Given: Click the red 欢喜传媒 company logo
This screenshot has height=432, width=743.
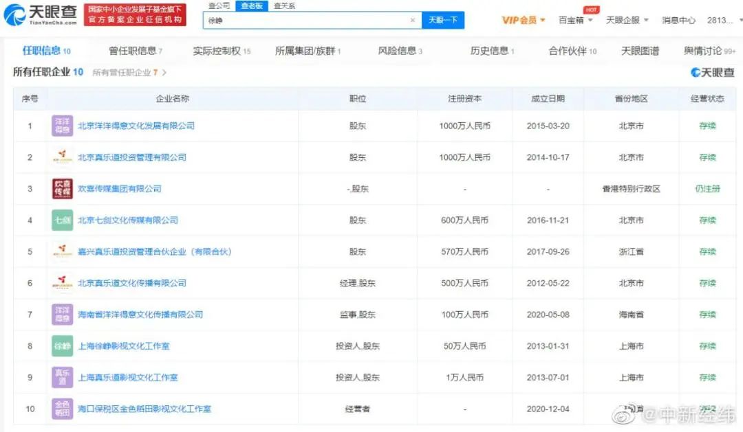Looking at the screenshot, I should tap(62, 188).
